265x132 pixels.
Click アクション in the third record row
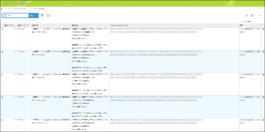click(22, 74)
